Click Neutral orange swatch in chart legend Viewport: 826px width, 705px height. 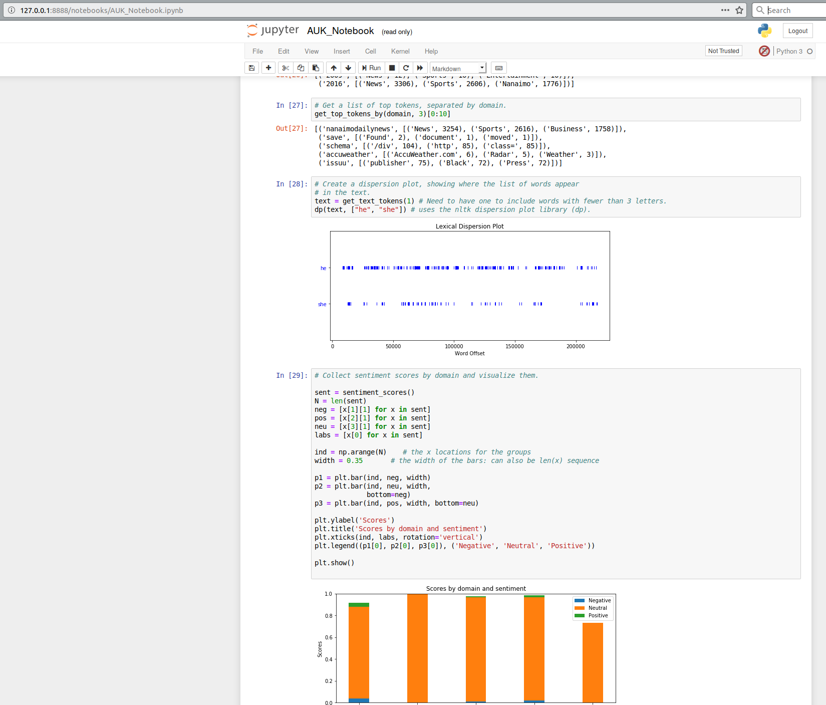point(580,608)
